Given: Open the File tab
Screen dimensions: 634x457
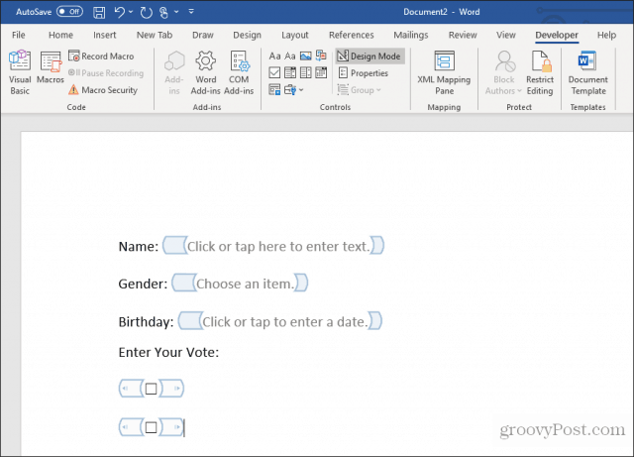Looking at the screenshot, I should coord(18,35).
